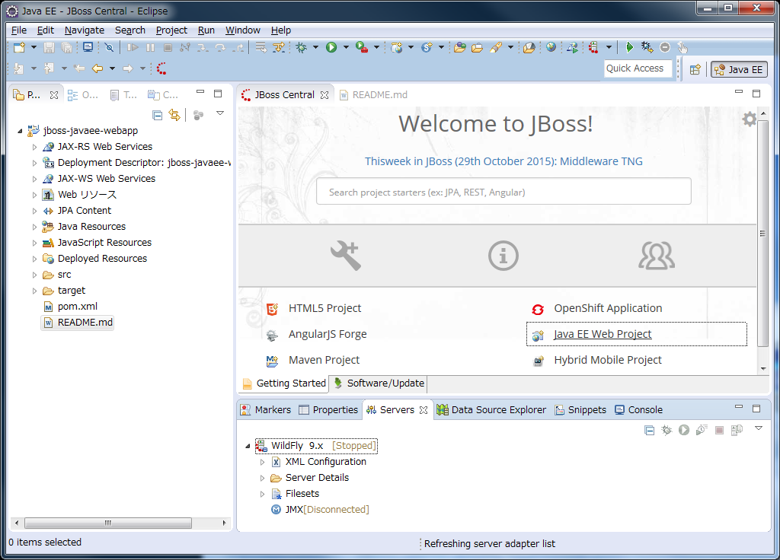Collapse the jboss-javaee-webapp project node

pyautogui.click(x=20, y=131)
